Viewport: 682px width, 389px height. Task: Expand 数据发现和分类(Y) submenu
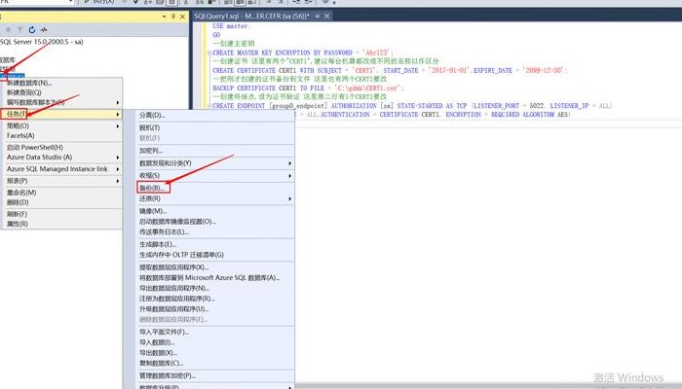(x=215, y=163)
